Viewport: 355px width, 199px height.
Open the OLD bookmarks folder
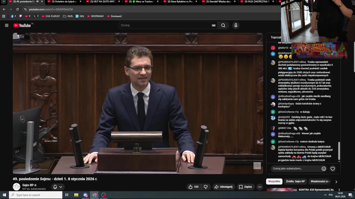pos(68,16)
